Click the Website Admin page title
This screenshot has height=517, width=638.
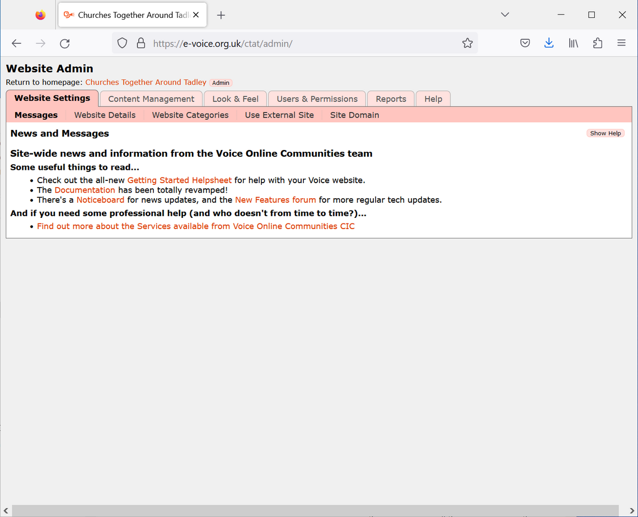[50, 68]
